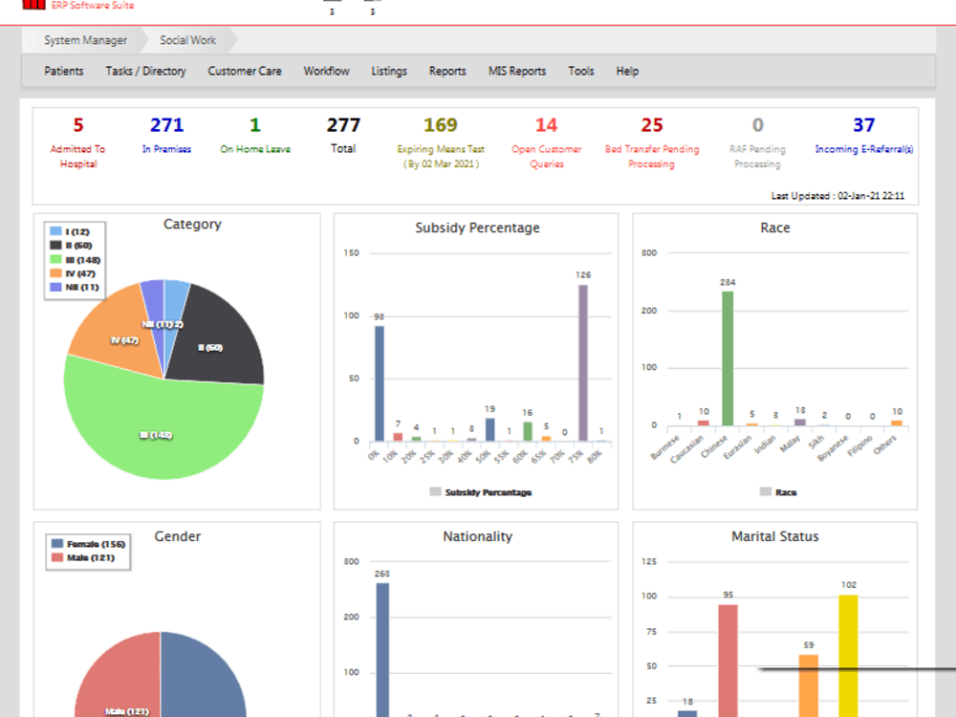Toggle the Race chart legend entry
The height and width of the screenshot is (717, 956).
pyautogui.click(x=778, y=492)
